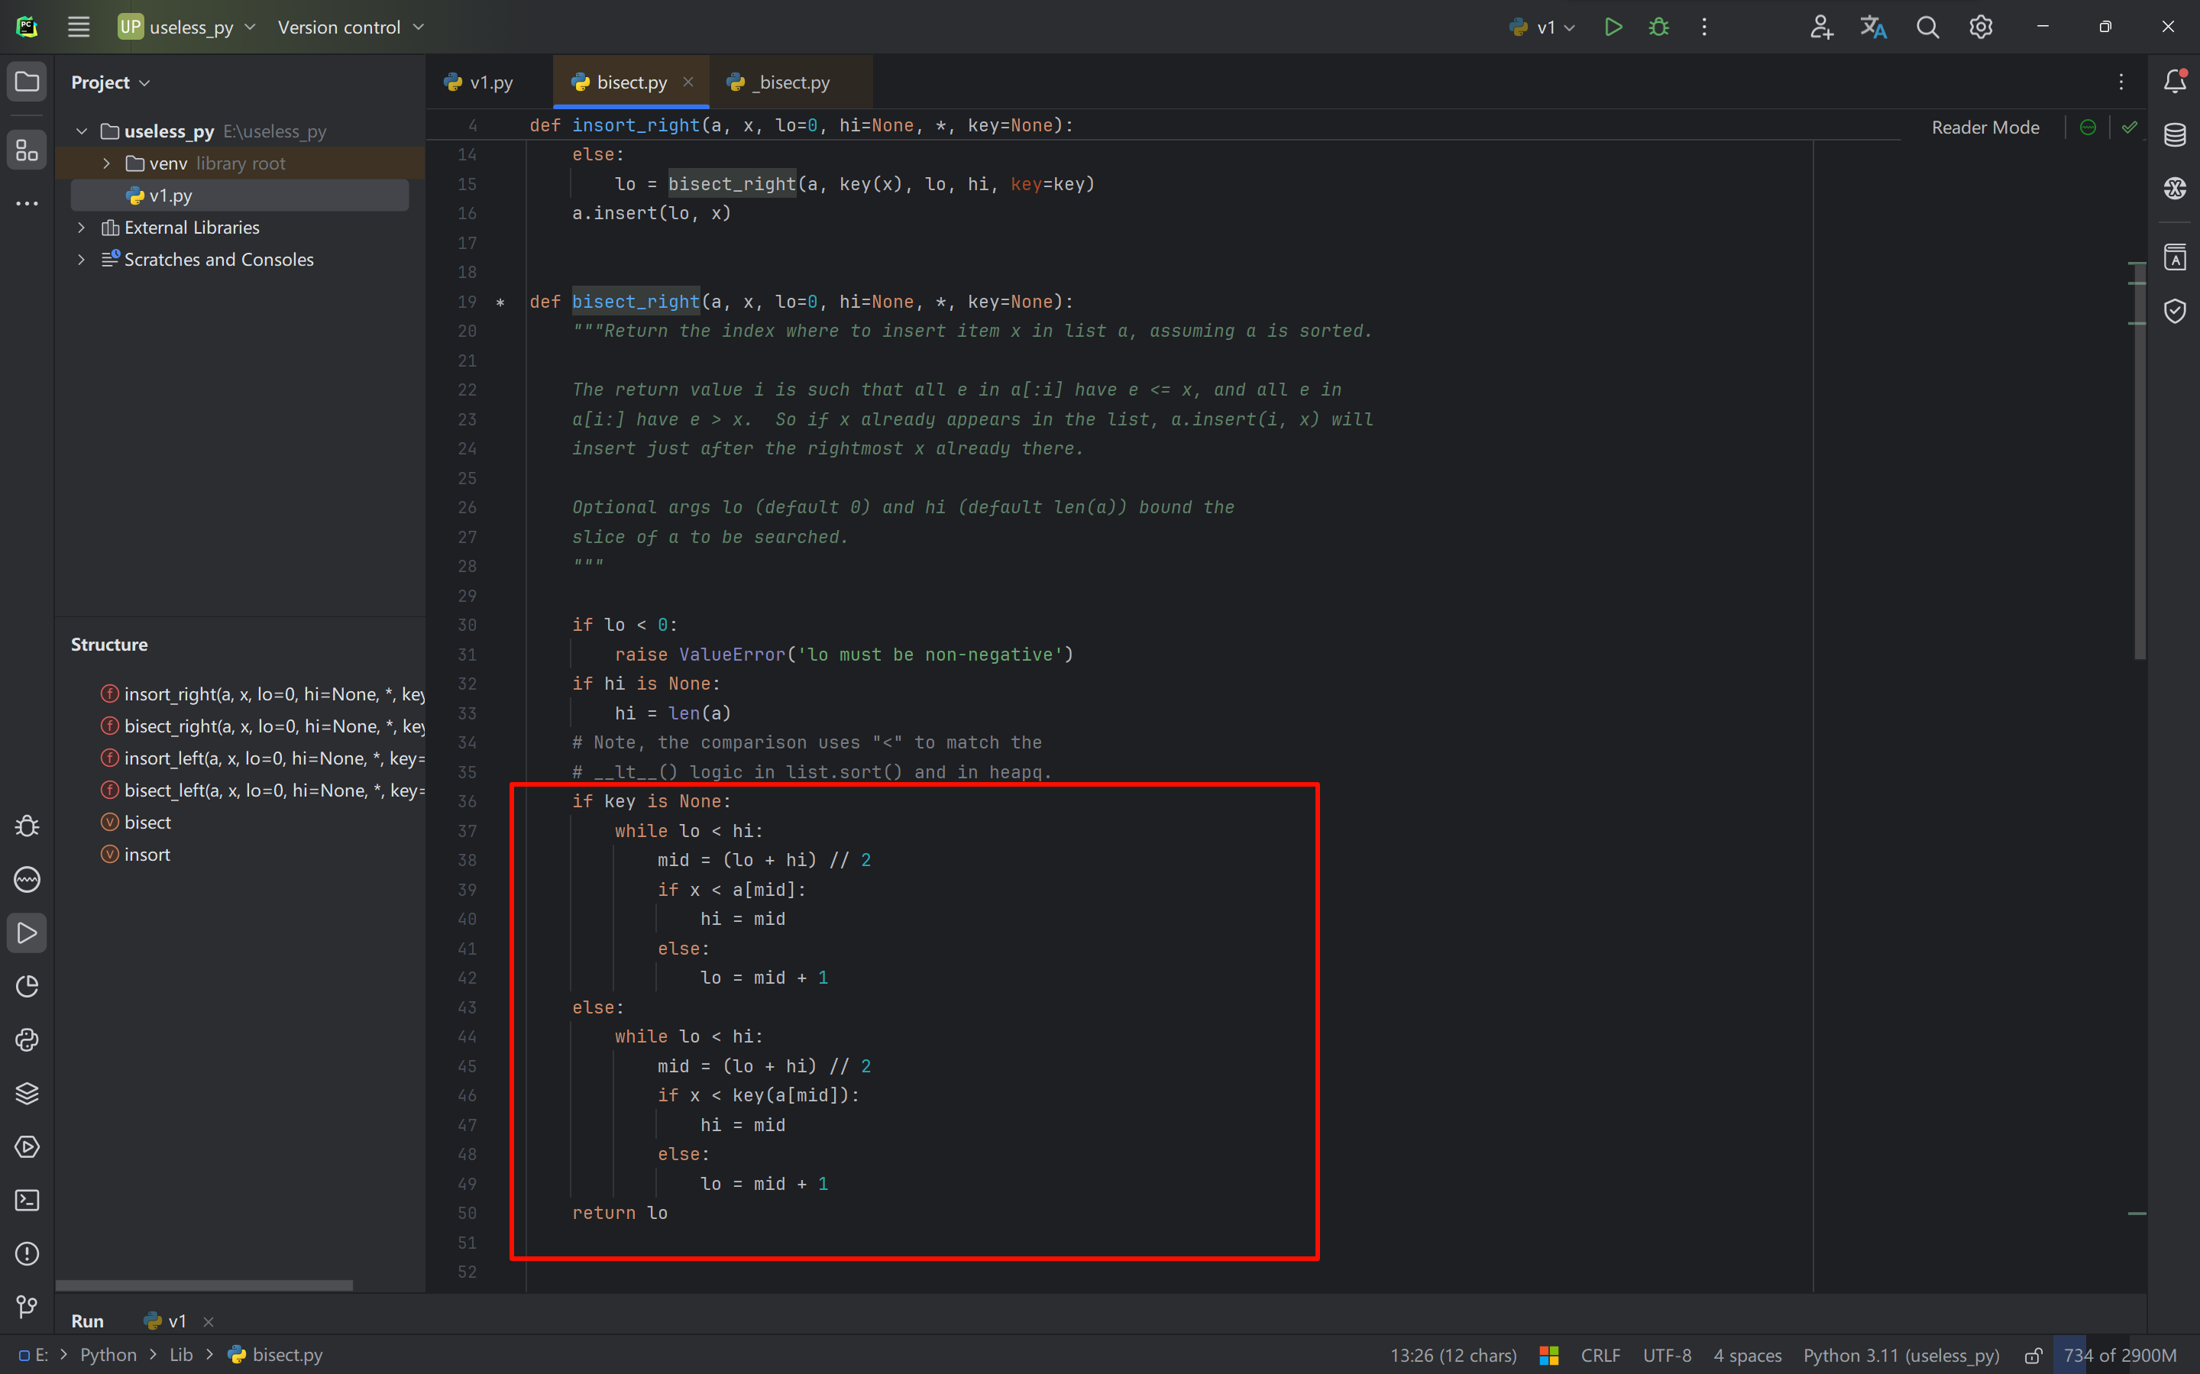Open the Git version control tool window

pyautogui.click(x=27, y=1307)
